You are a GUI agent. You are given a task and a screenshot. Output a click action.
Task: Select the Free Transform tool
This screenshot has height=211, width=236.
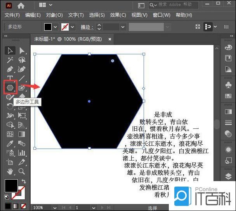pyautogui.click(x=22, y=116)
